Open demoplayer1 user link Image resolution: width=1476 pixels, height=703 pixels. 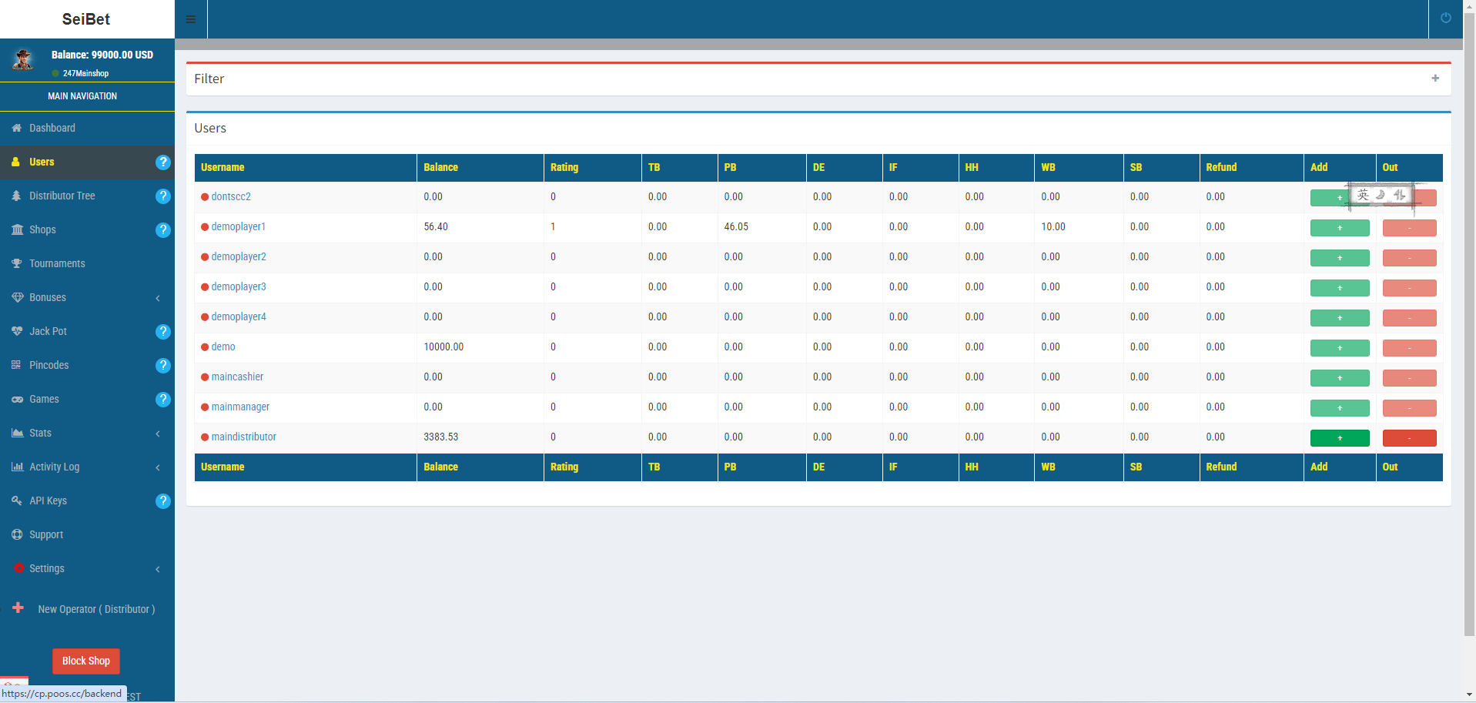pos(239,226)
